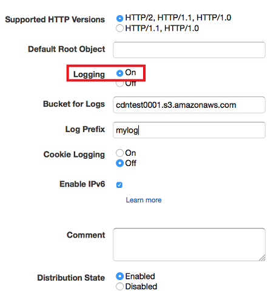
Task: Set Distribution State to Enabled
Action: pos(119,276)
